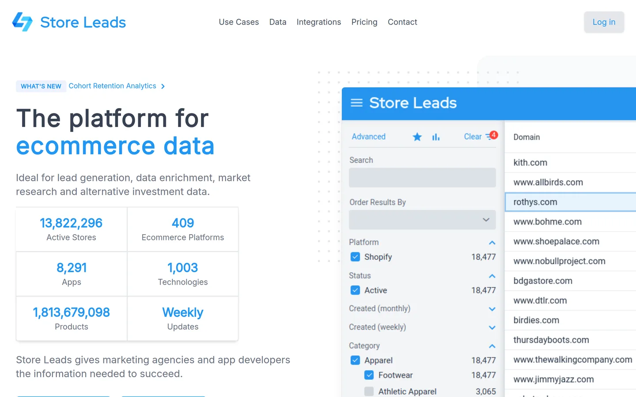The image size is (636, 397).
Task: Select the birdies.com row
Action: (x=570, y=320)
